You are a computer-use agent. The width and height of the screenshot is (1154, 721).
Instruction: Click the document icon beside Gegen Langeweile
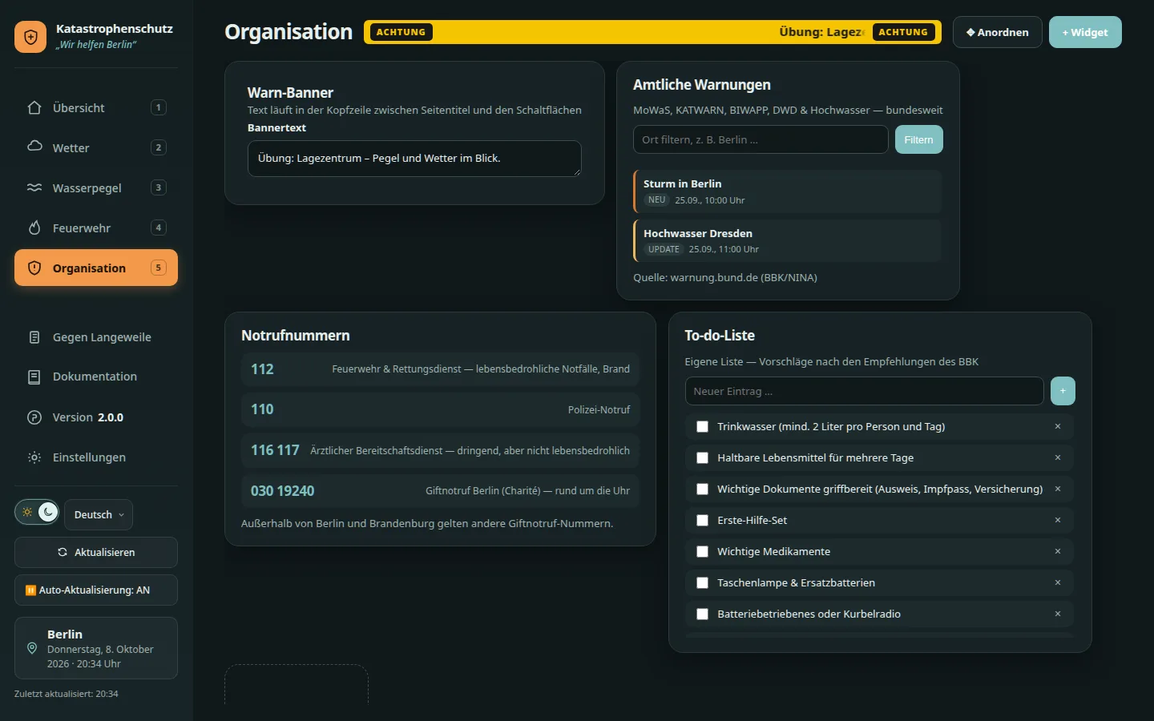click(34, 337)
